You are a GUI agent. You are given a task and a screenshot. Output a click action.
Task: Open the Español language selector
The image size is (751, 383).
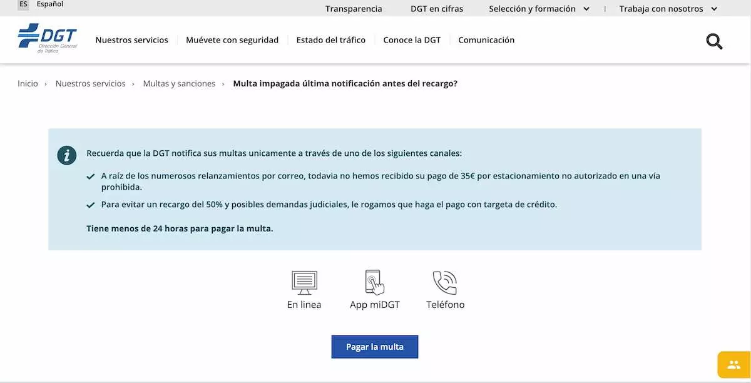click(49, 4)
